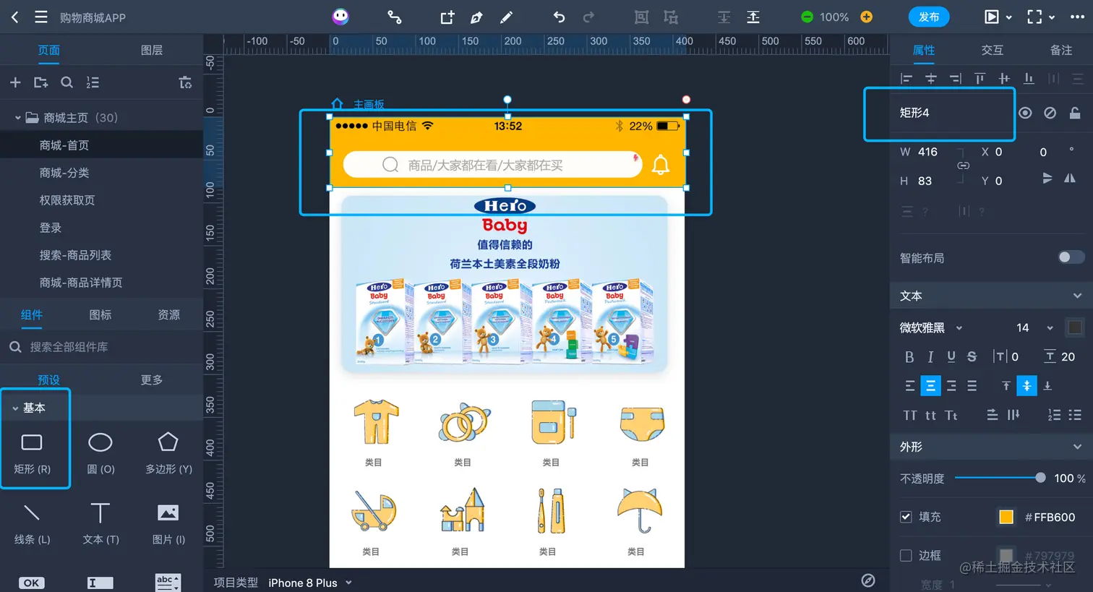Zoom out with the green minus button
The width and height of the screenshot is (1093, 592).
click(807, 17)
